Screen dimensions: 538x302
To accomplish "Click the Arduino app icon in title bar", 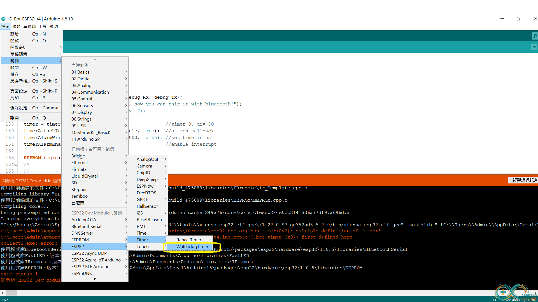I will [3, 19].
